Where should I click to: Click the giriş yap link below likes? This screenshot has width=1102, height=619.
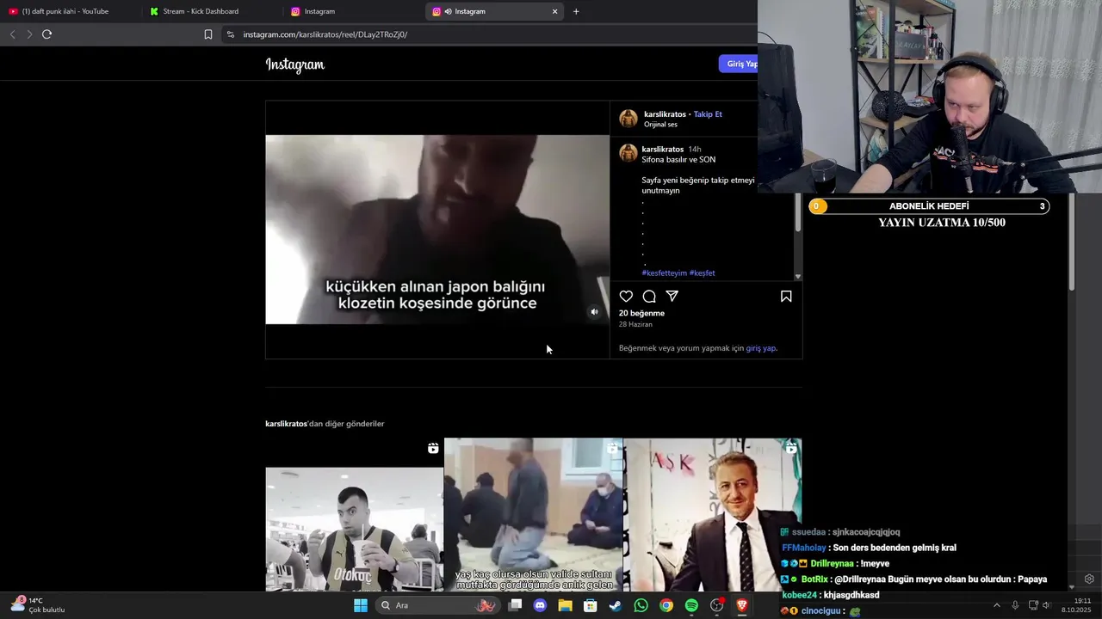point(761,348)
